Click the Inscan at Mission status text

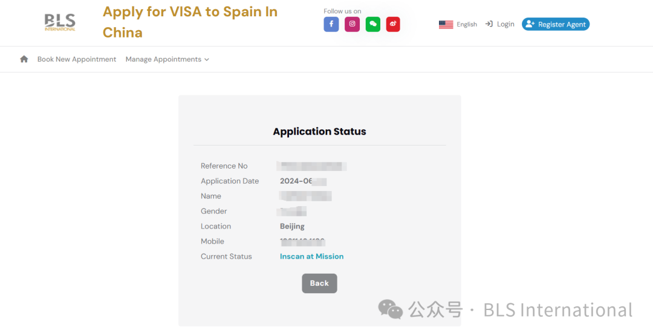coord(311,256)
